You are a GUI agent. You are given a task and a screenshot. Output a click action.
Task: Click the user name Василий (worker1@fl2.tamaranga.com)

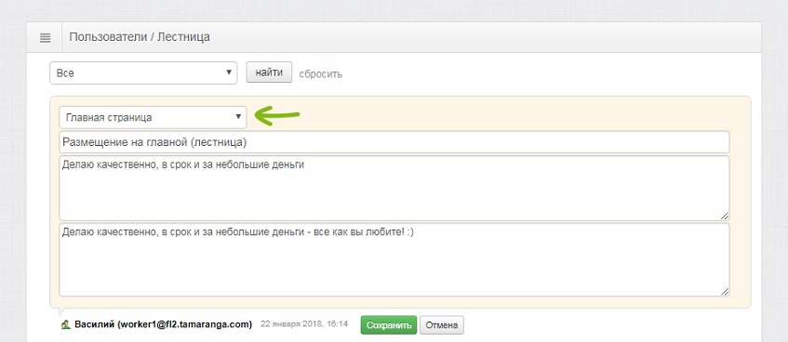164,324
